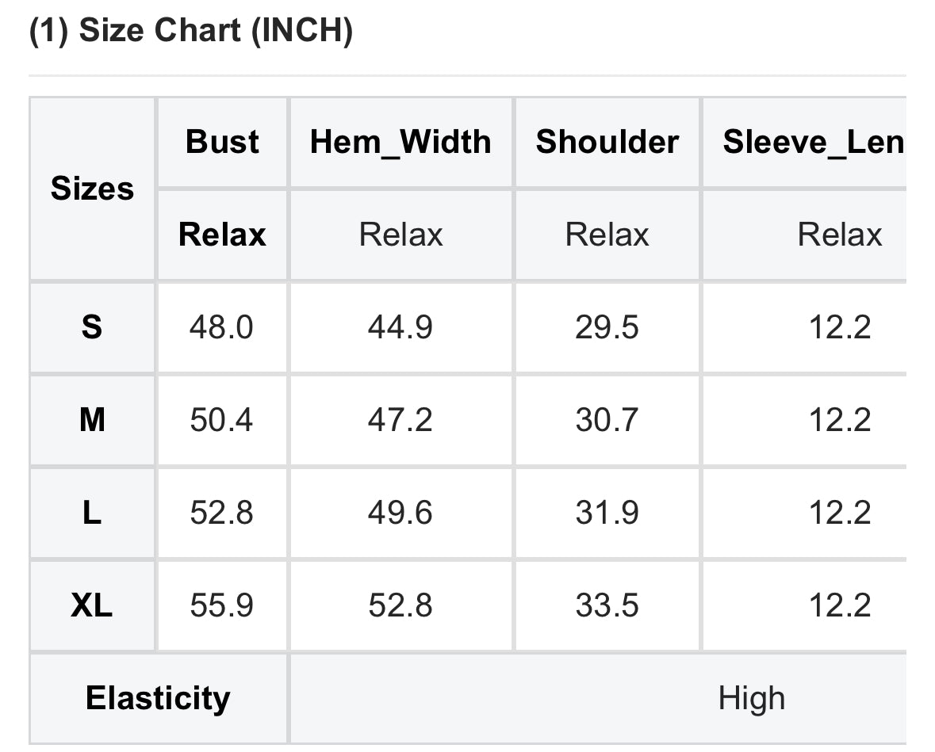935x752 pixels.
Task: Click the Hem_Width column header
Action: coord(400,143)
